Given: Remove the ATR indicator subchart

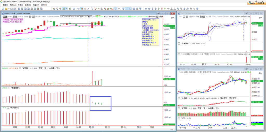Looking at the screenshot, I should coord(179,118).
